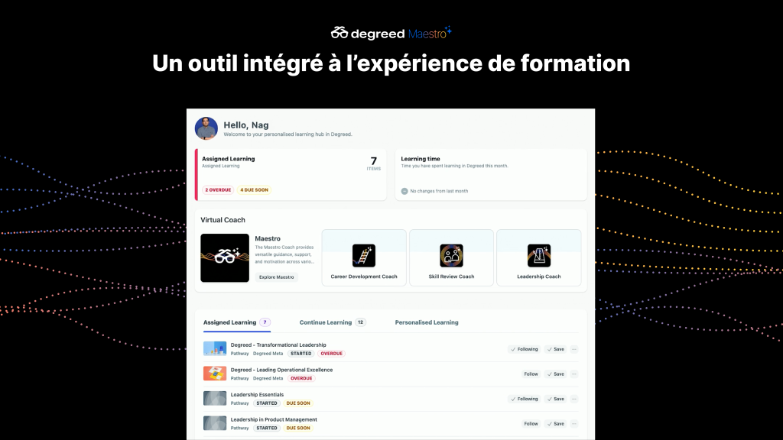Follow Leading Operational Excellence pathway
This screenshot has height=440, width=783.
point(531,374)
